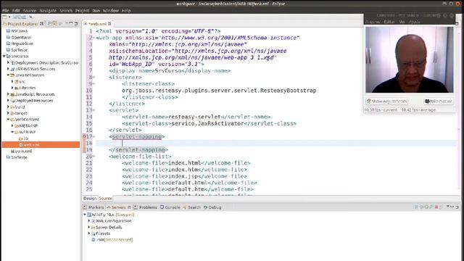Click the Collapse All icon in Project Explorer
This screenshot has width=464, height=261.
coord(50,24)
